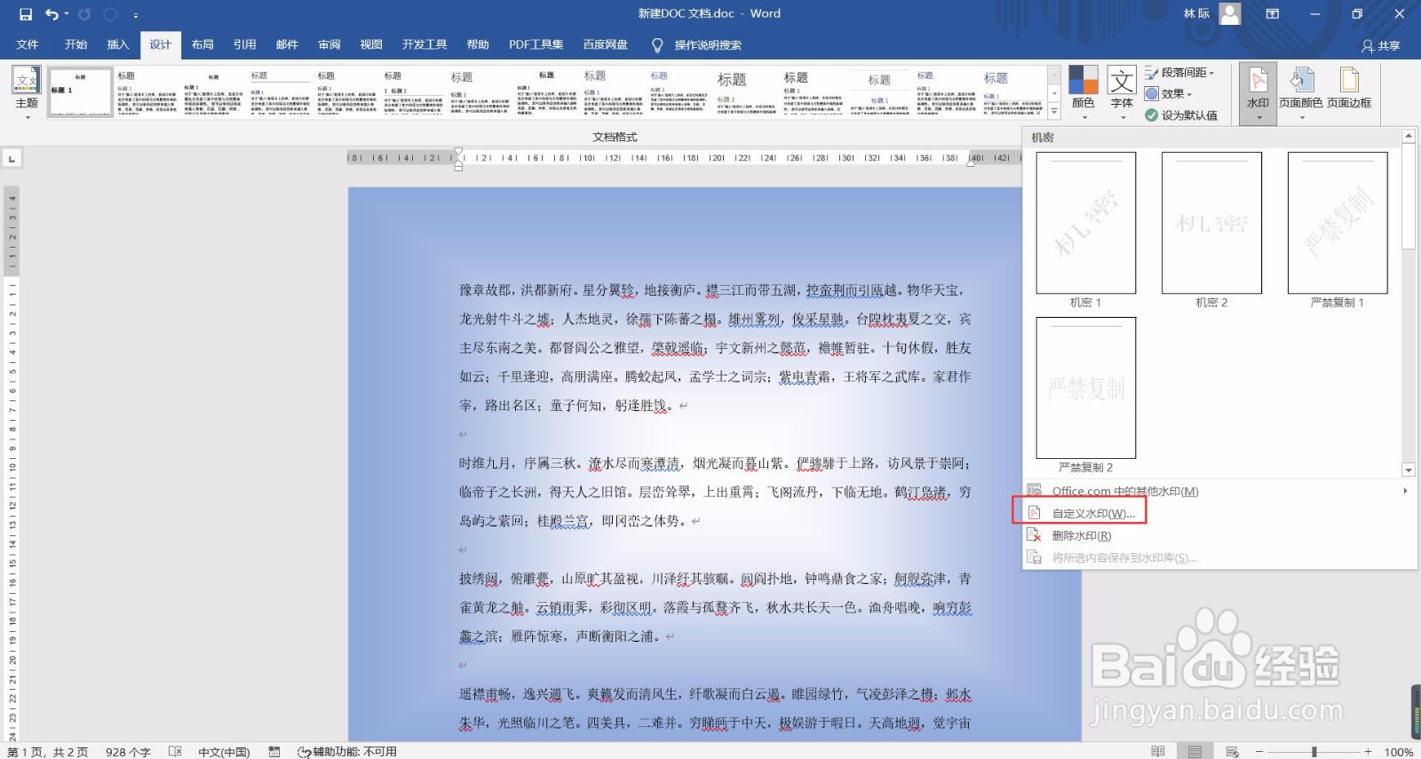Click the zoom out minus button

1259,752
